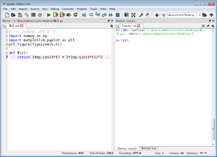Go back with left arrow

[x=157, y=15]
